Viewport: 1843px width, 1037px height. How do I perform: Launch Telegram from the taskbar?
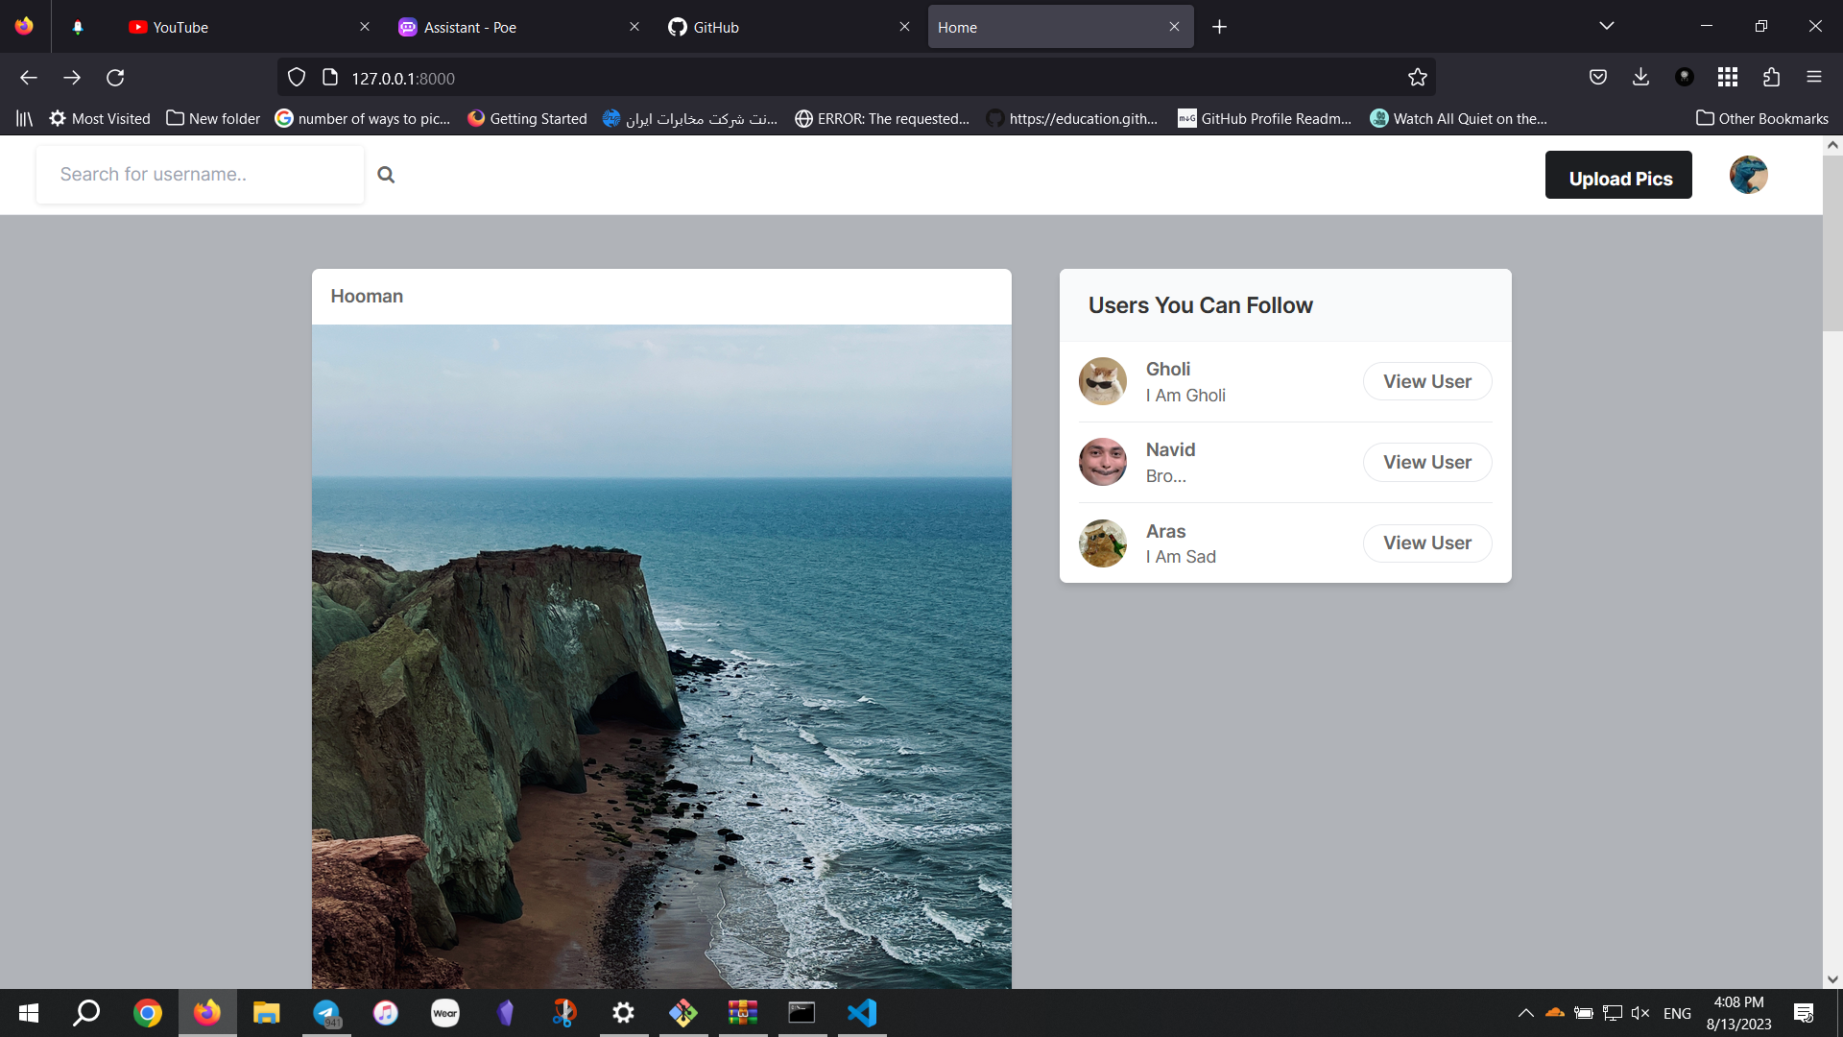pyautogui.click(x=325, y=1012)
